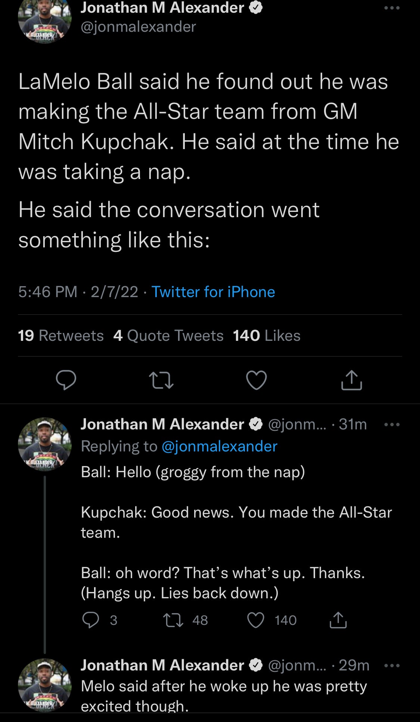Screen dimensions: 420x722
Task: Reply to the 'Ball: Hello' reply tweet
Action: (91, 620)
